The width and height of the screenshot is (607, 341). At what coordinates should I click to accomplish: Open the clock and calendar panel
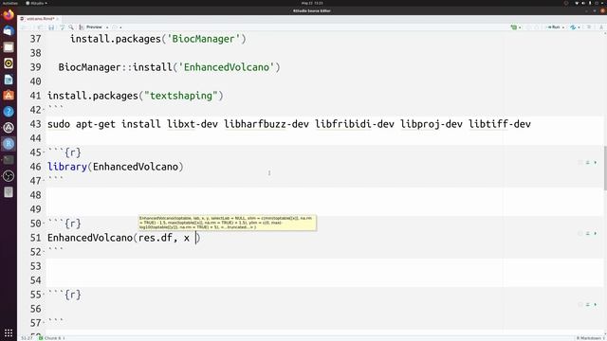click(x=312, y=3)
